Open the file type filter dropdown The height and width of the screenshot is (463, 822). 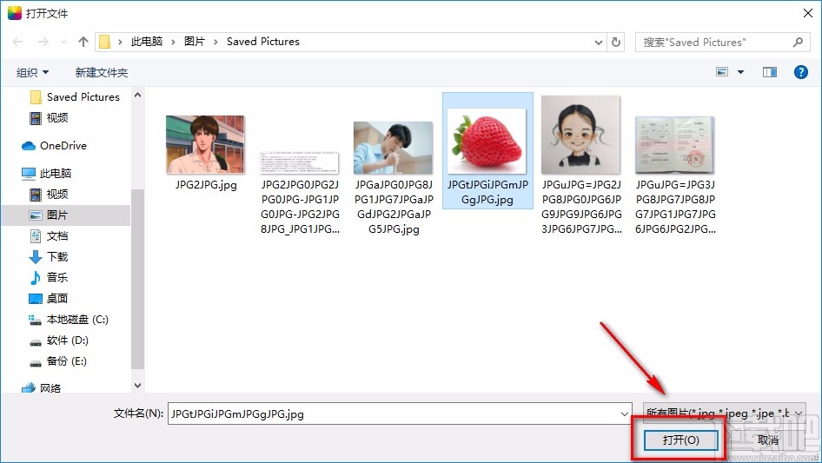(x=725, y=413)
